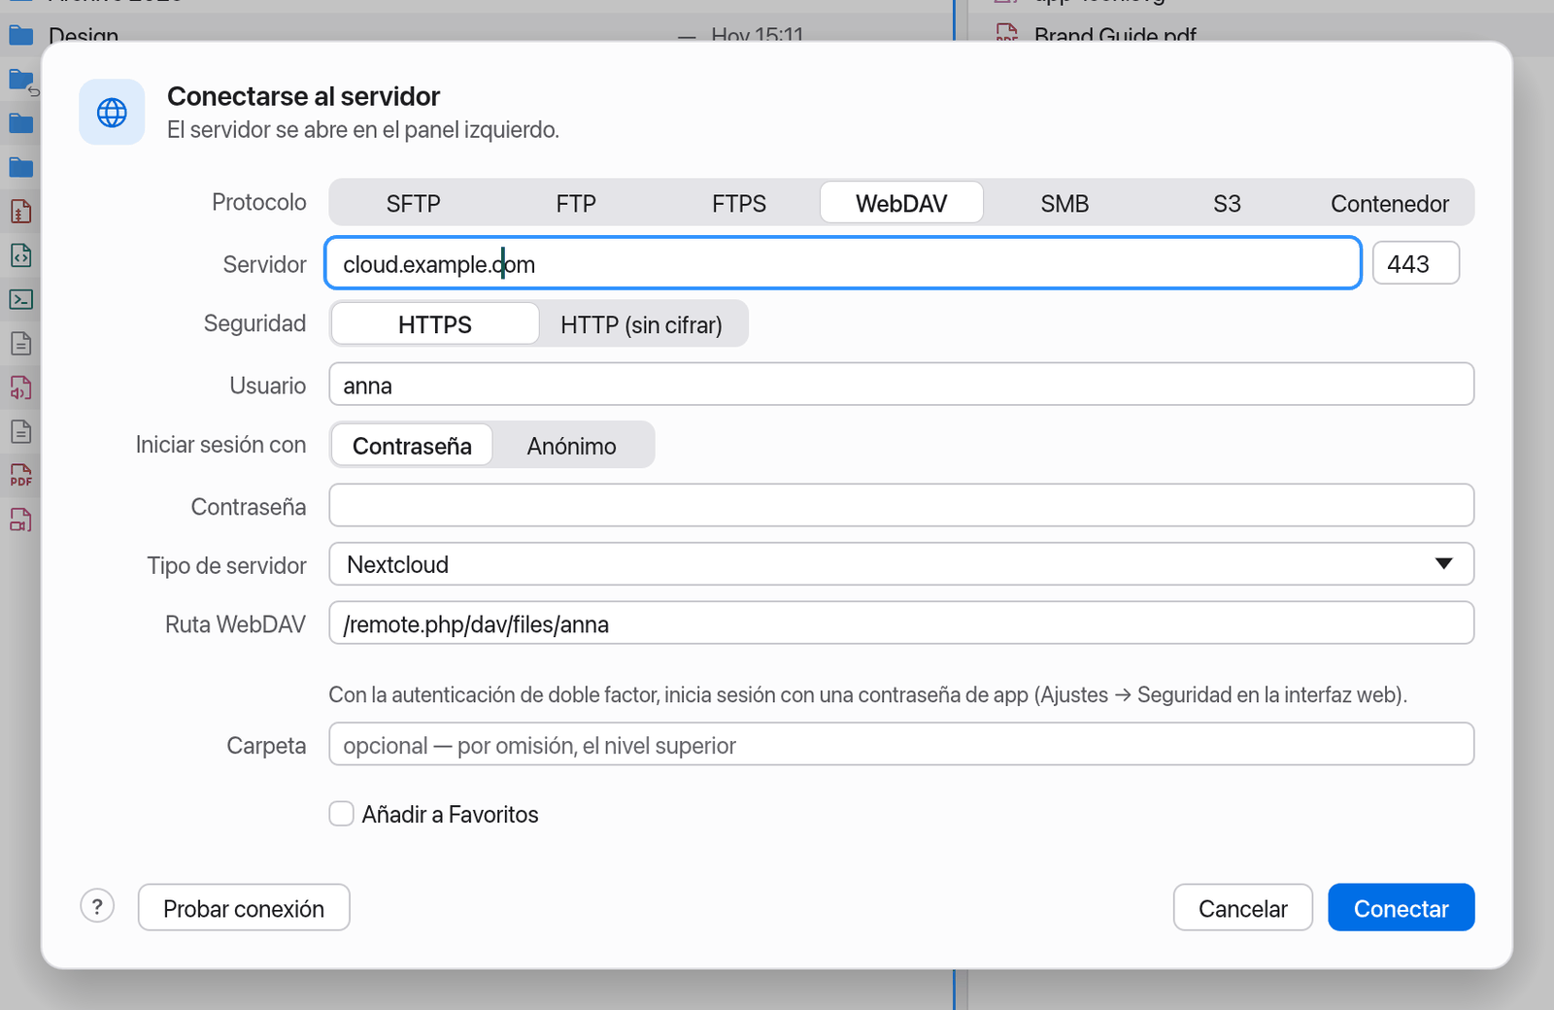Viewport: 1554px width, 1010px height.
Task: Click the optional Carpeta input field
Action: [x=901, y=744]
